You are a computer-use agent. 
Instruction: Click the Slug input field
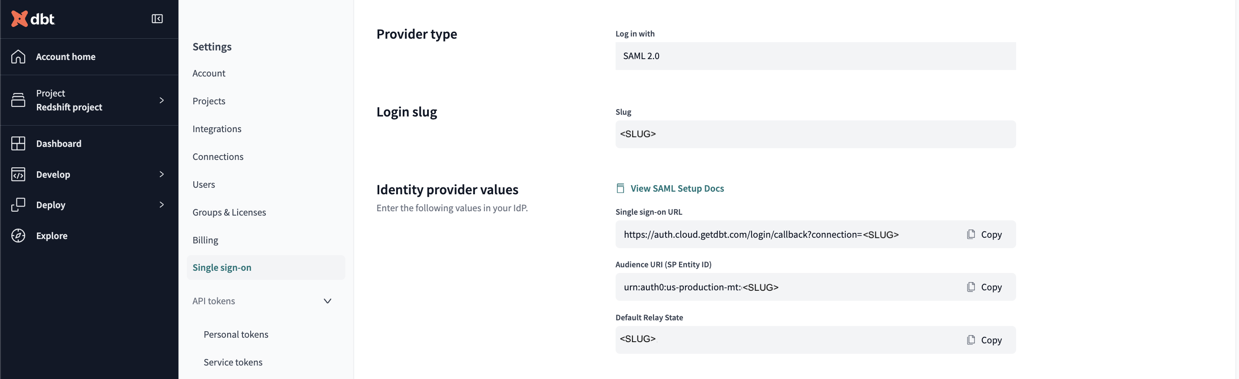[x=815, y=134]
